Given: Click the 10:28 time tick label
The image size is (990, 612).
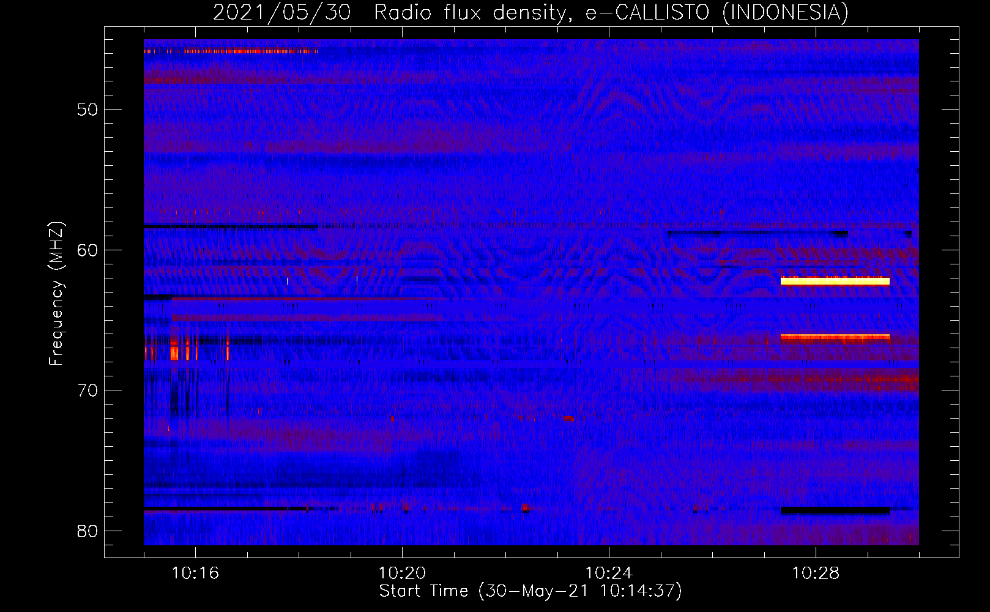Looking at the screenshot, I should 816,573.
